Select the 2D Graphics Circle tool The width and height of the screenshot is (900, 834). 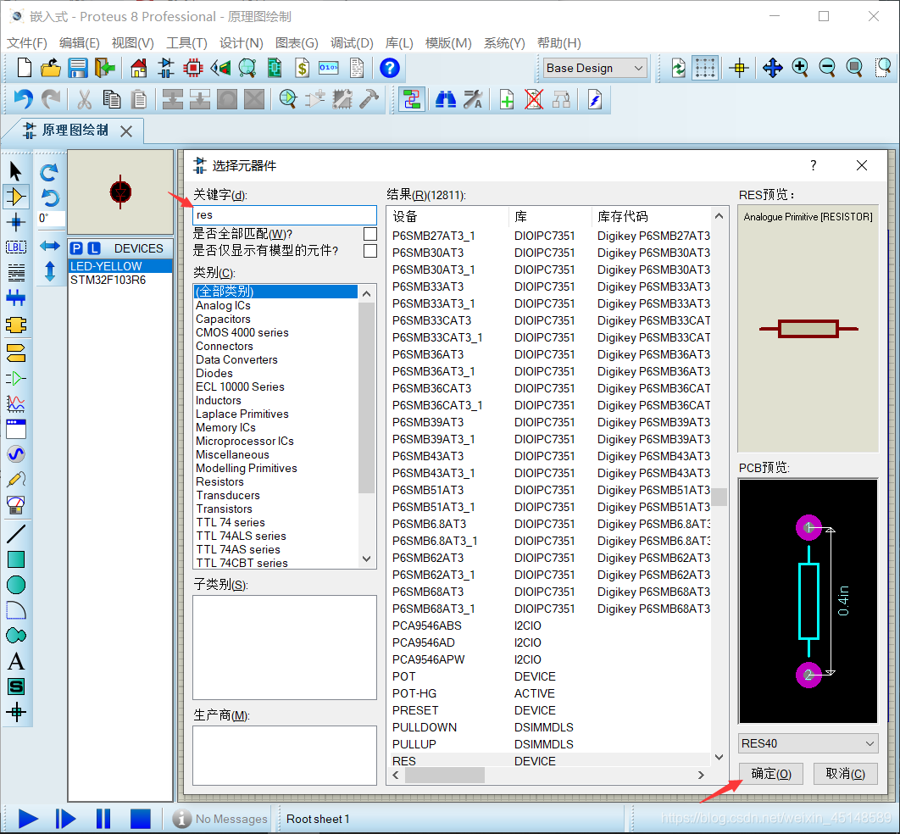tap(15, 585)
